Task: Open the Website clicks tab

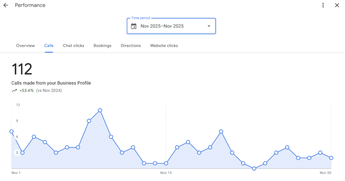Action: click(164, 46)
